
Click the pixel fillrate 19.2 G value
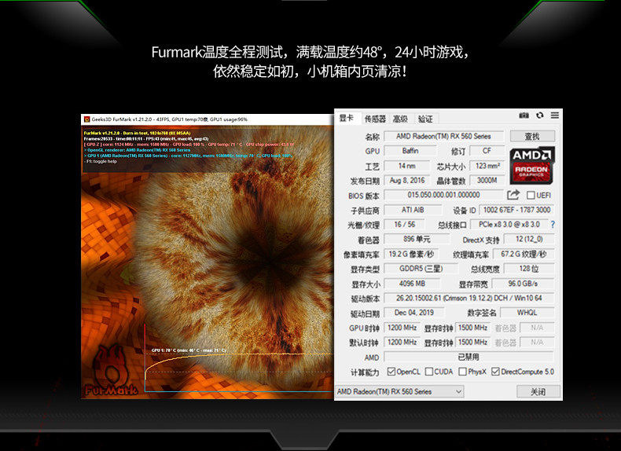[411, 255]
